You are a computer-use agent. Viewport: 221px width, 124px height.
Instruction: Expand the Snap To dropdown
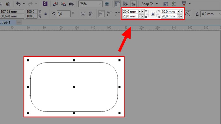tap(157, 4)
